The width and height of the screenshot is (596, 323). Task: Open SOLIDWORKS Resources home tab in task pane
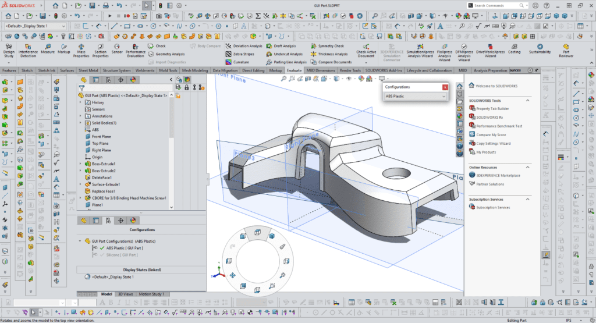point(460,86)
